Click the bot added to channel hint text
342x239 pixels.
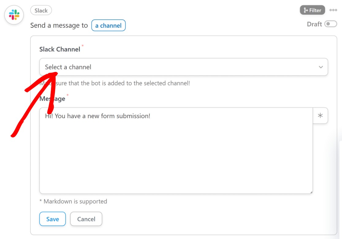115,83
